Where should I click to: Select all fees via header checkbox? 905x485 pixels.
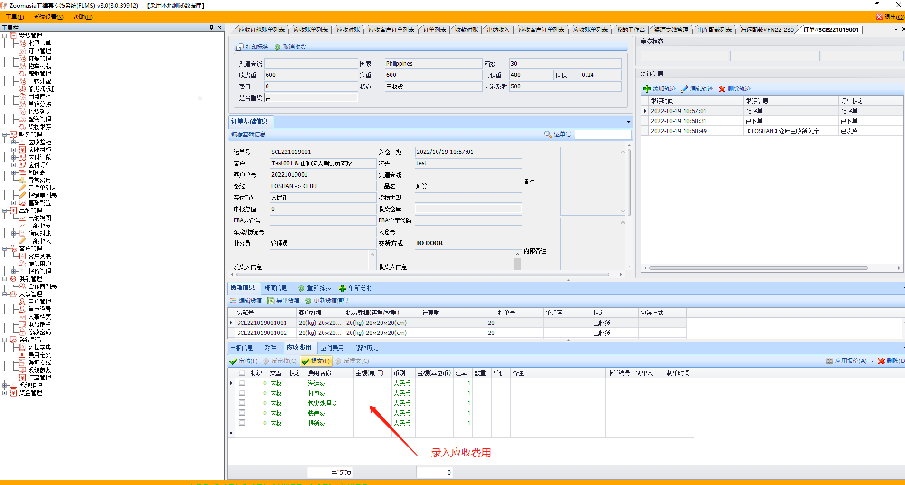242,373
